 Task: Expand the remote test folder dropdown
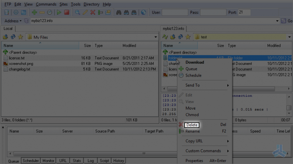289,37
